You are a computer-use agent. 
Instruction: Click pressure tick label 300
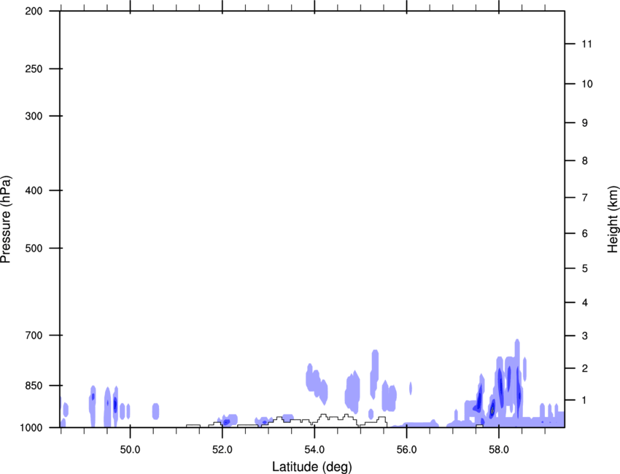(34, 116)
